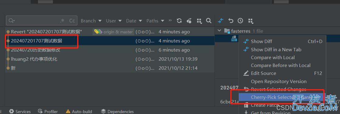Click the History clock icon
340x114 pixels.
(x=240, y=21)
